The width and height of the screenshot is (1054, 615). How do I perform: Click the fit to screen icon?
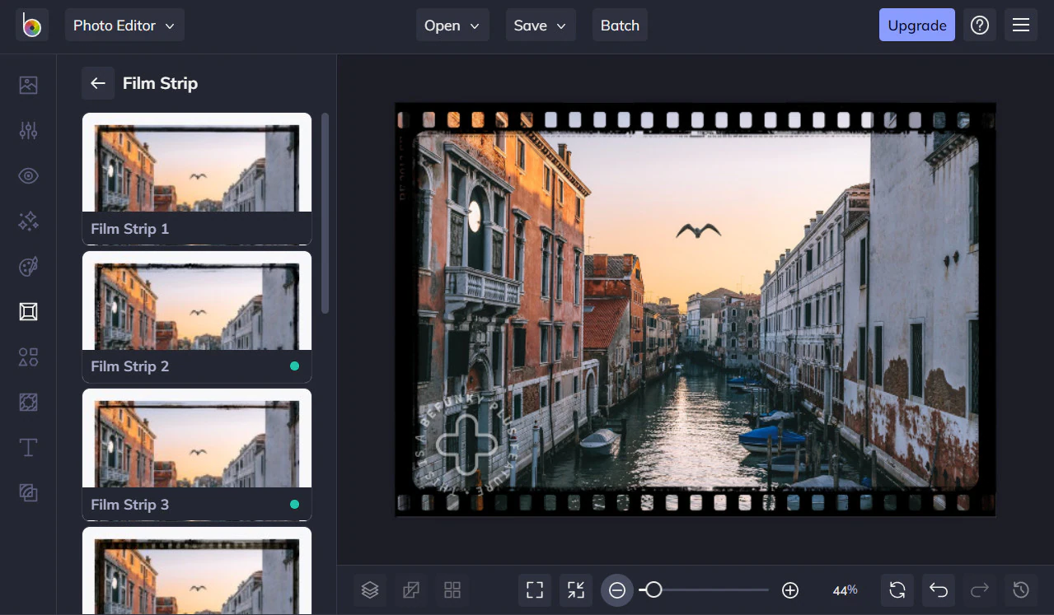(535, 589)
